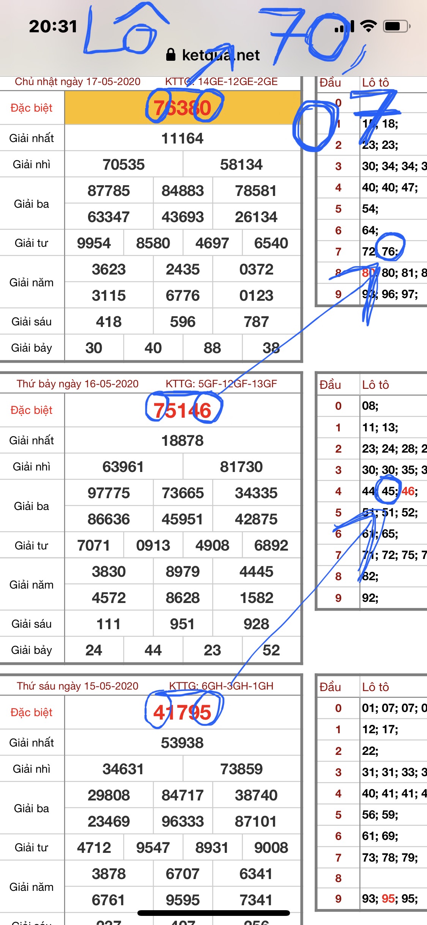Tap the battery indicator icon
The height and width of the screenshot is (925, 427).
(397, 26)
